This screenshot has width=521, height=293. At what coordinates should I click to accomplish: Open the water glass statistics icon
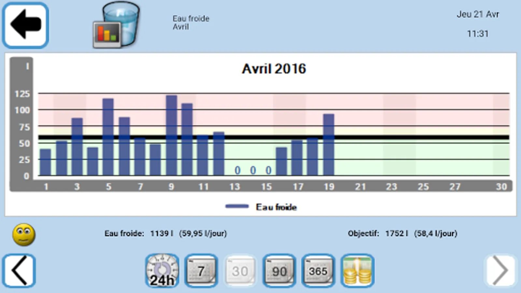pos(116,25)
